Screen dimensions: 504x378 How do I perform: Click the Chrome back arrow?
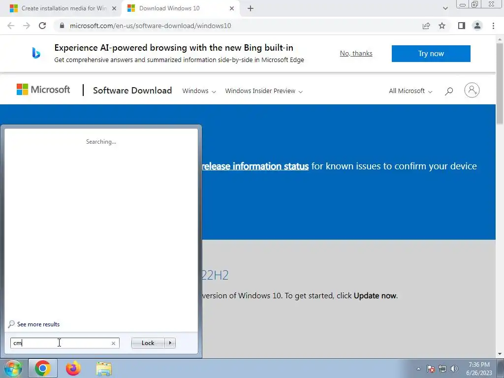point(11,26)
